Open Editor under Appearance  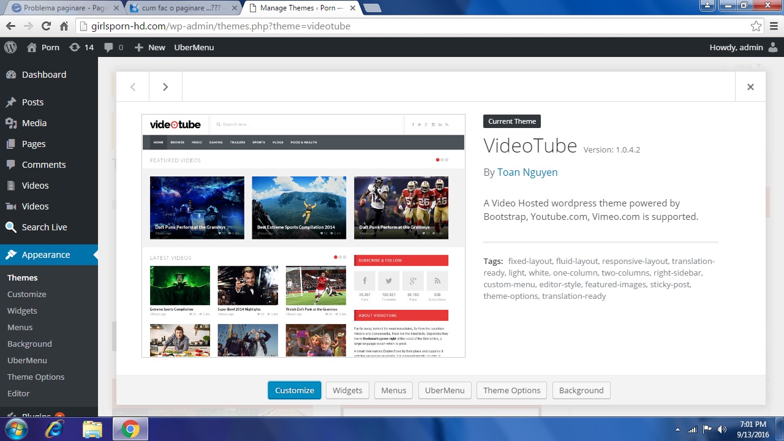18,393
